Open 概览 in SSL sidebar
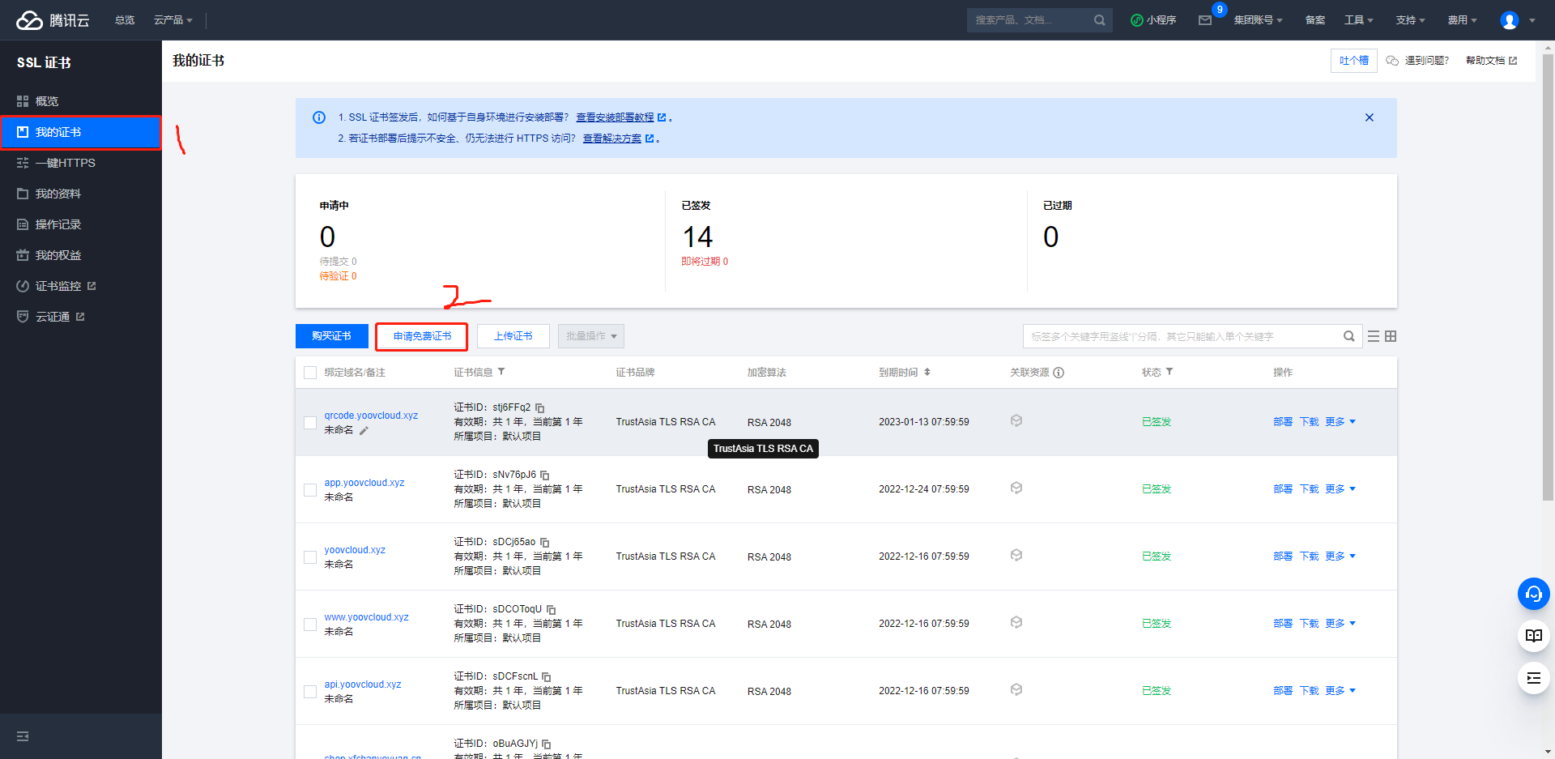The image size is (1555, 759). coord(81,101)
